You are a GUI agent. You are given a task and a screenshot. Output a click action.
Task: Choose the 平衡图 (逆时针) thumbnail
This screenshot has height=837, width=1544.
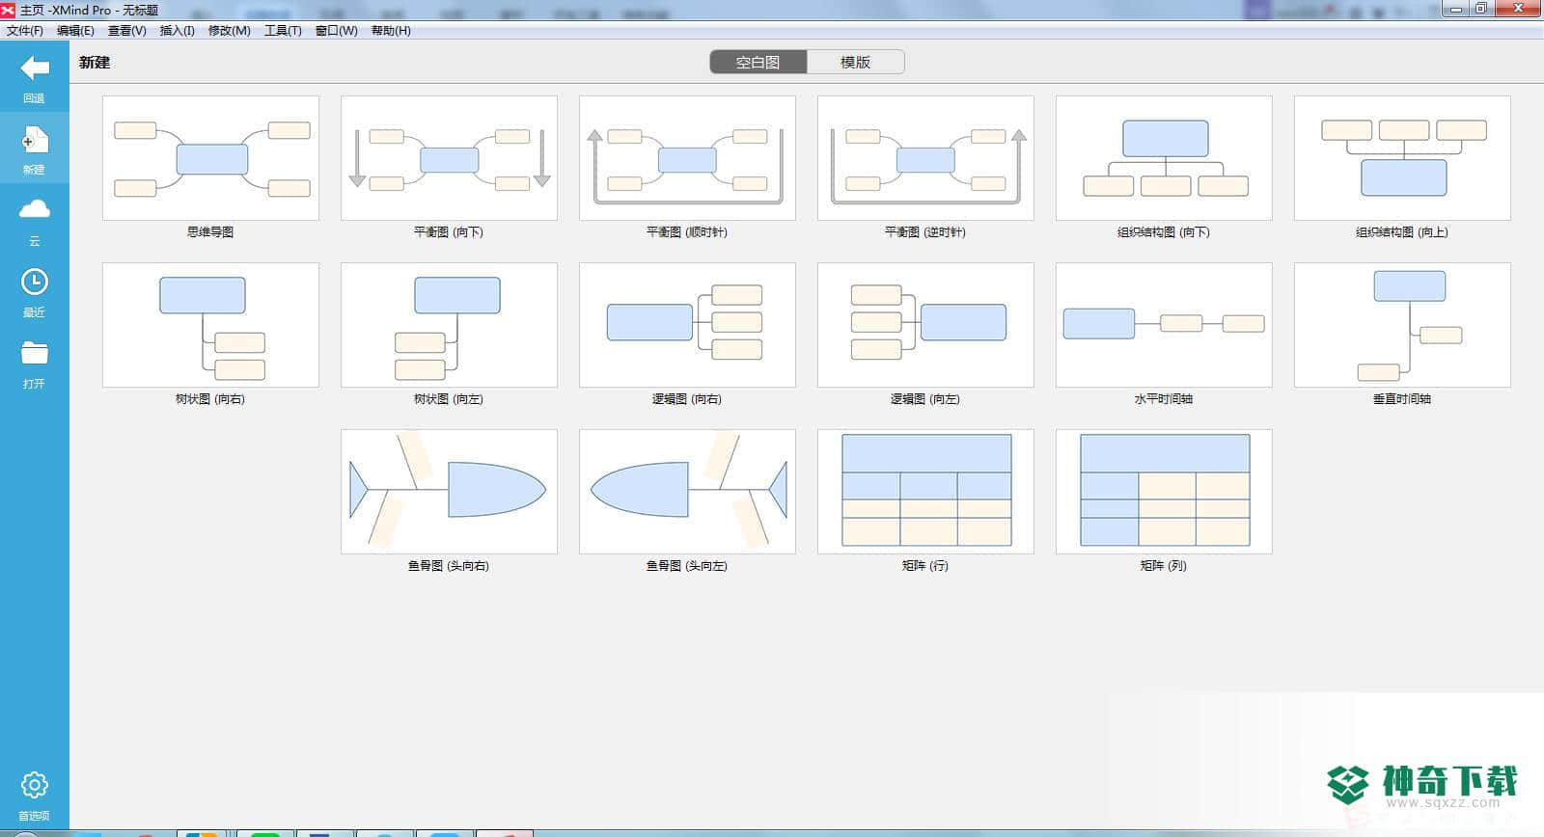coord(925,158)
